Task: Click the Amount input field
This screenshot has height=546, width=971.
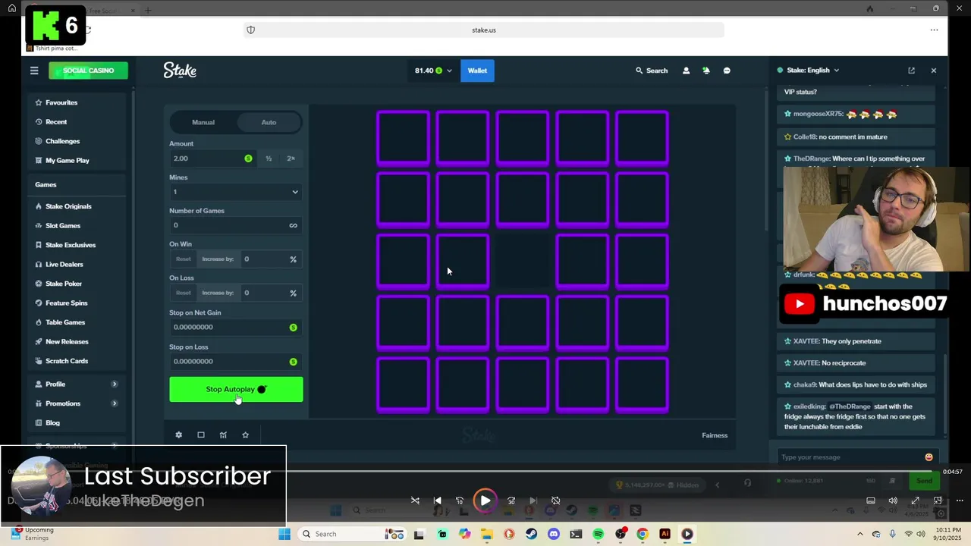Action: [x=212, y=158]
